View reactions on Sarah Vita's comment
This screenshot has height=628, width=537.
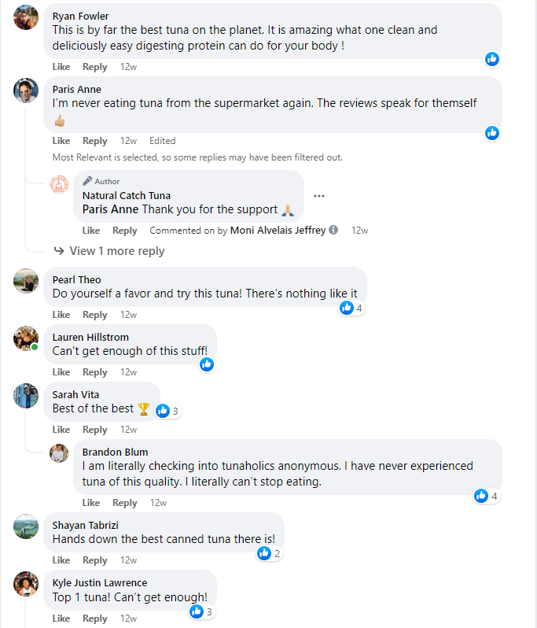tap(167, 411)
